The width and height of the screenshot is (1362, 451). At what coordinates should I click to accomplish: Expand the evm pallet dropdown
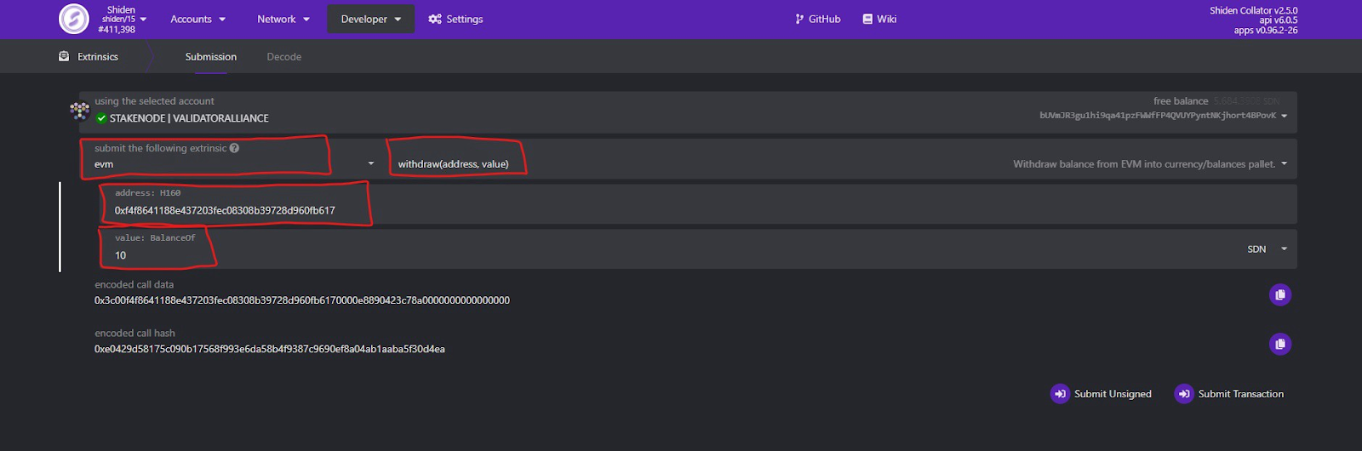pyautogui.click(x=230, y=157)
